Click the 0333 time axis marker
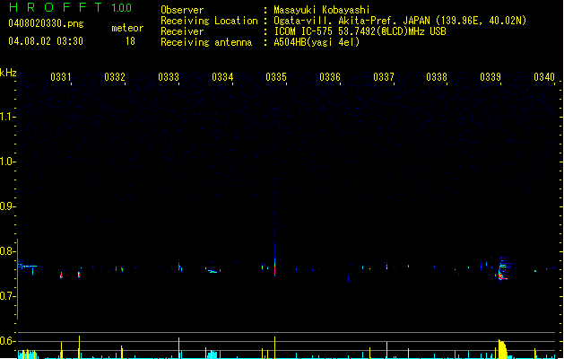 point(169,77)
